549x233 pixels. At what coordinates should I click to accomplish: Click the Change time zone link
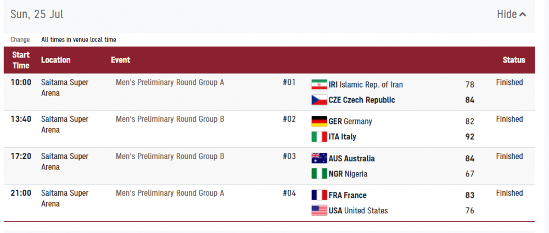(20, 39)
